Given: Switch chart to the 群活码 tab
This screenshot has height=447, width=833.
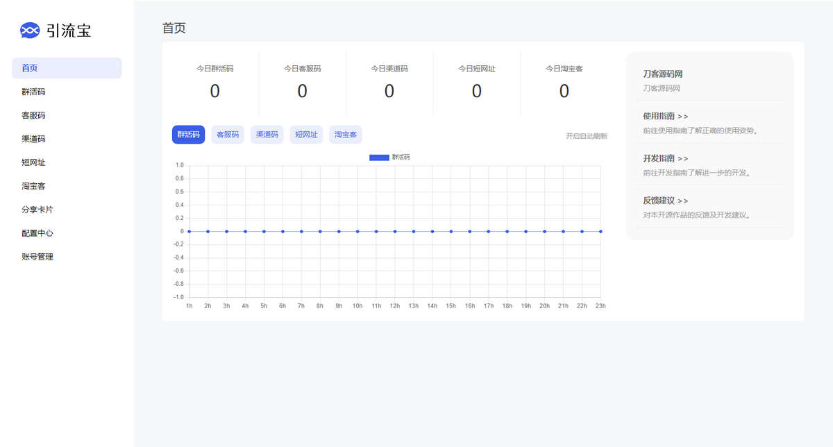Looking at the screenshot, I should pyautogui.click(x=188, y=135).
